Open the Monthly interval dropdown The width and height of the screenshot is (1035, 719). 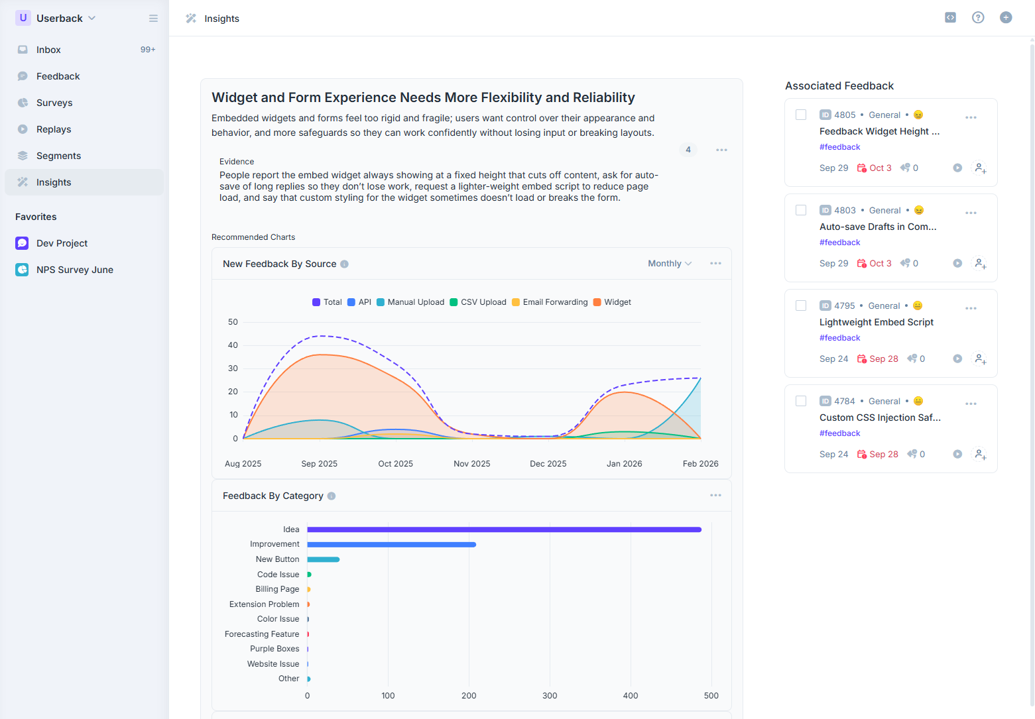point(670,263)
